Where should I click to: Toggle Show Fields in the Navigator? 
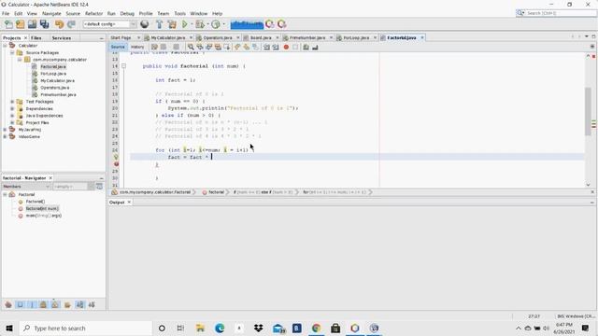[20, 305]
